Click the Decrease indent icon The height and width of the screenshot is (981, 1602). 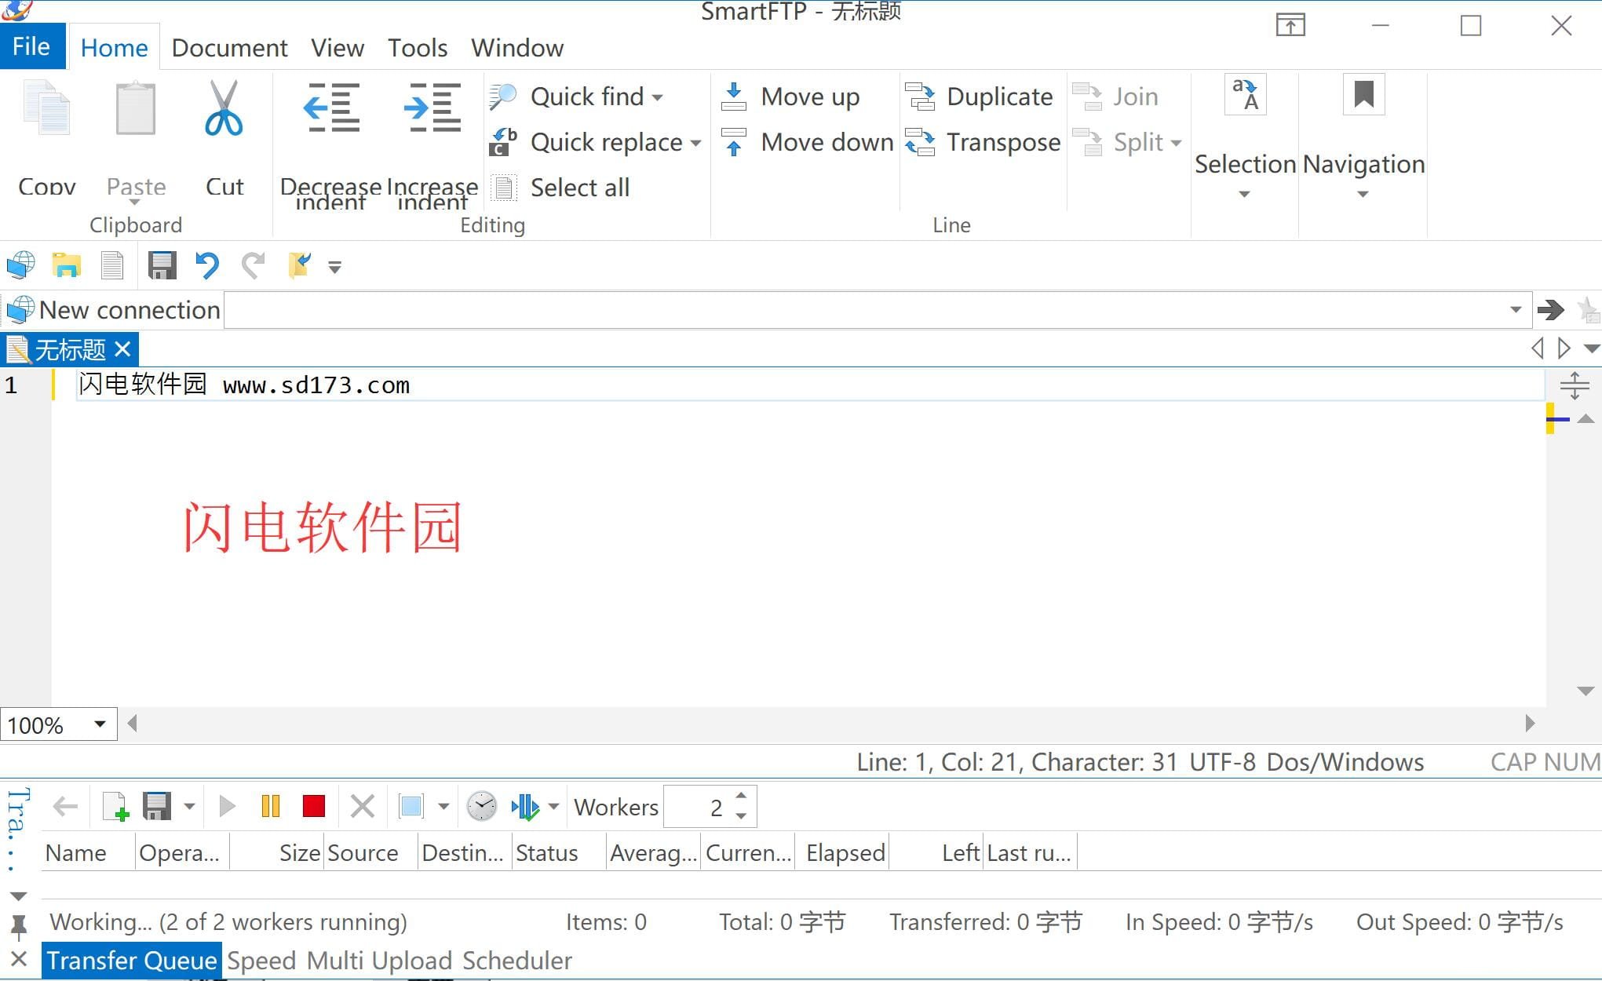[330, 108]
